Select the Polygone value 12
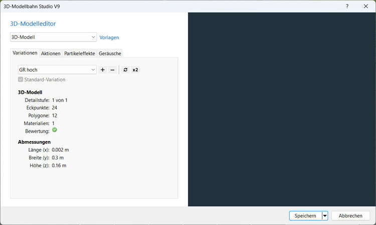 (x=55, y=116)
